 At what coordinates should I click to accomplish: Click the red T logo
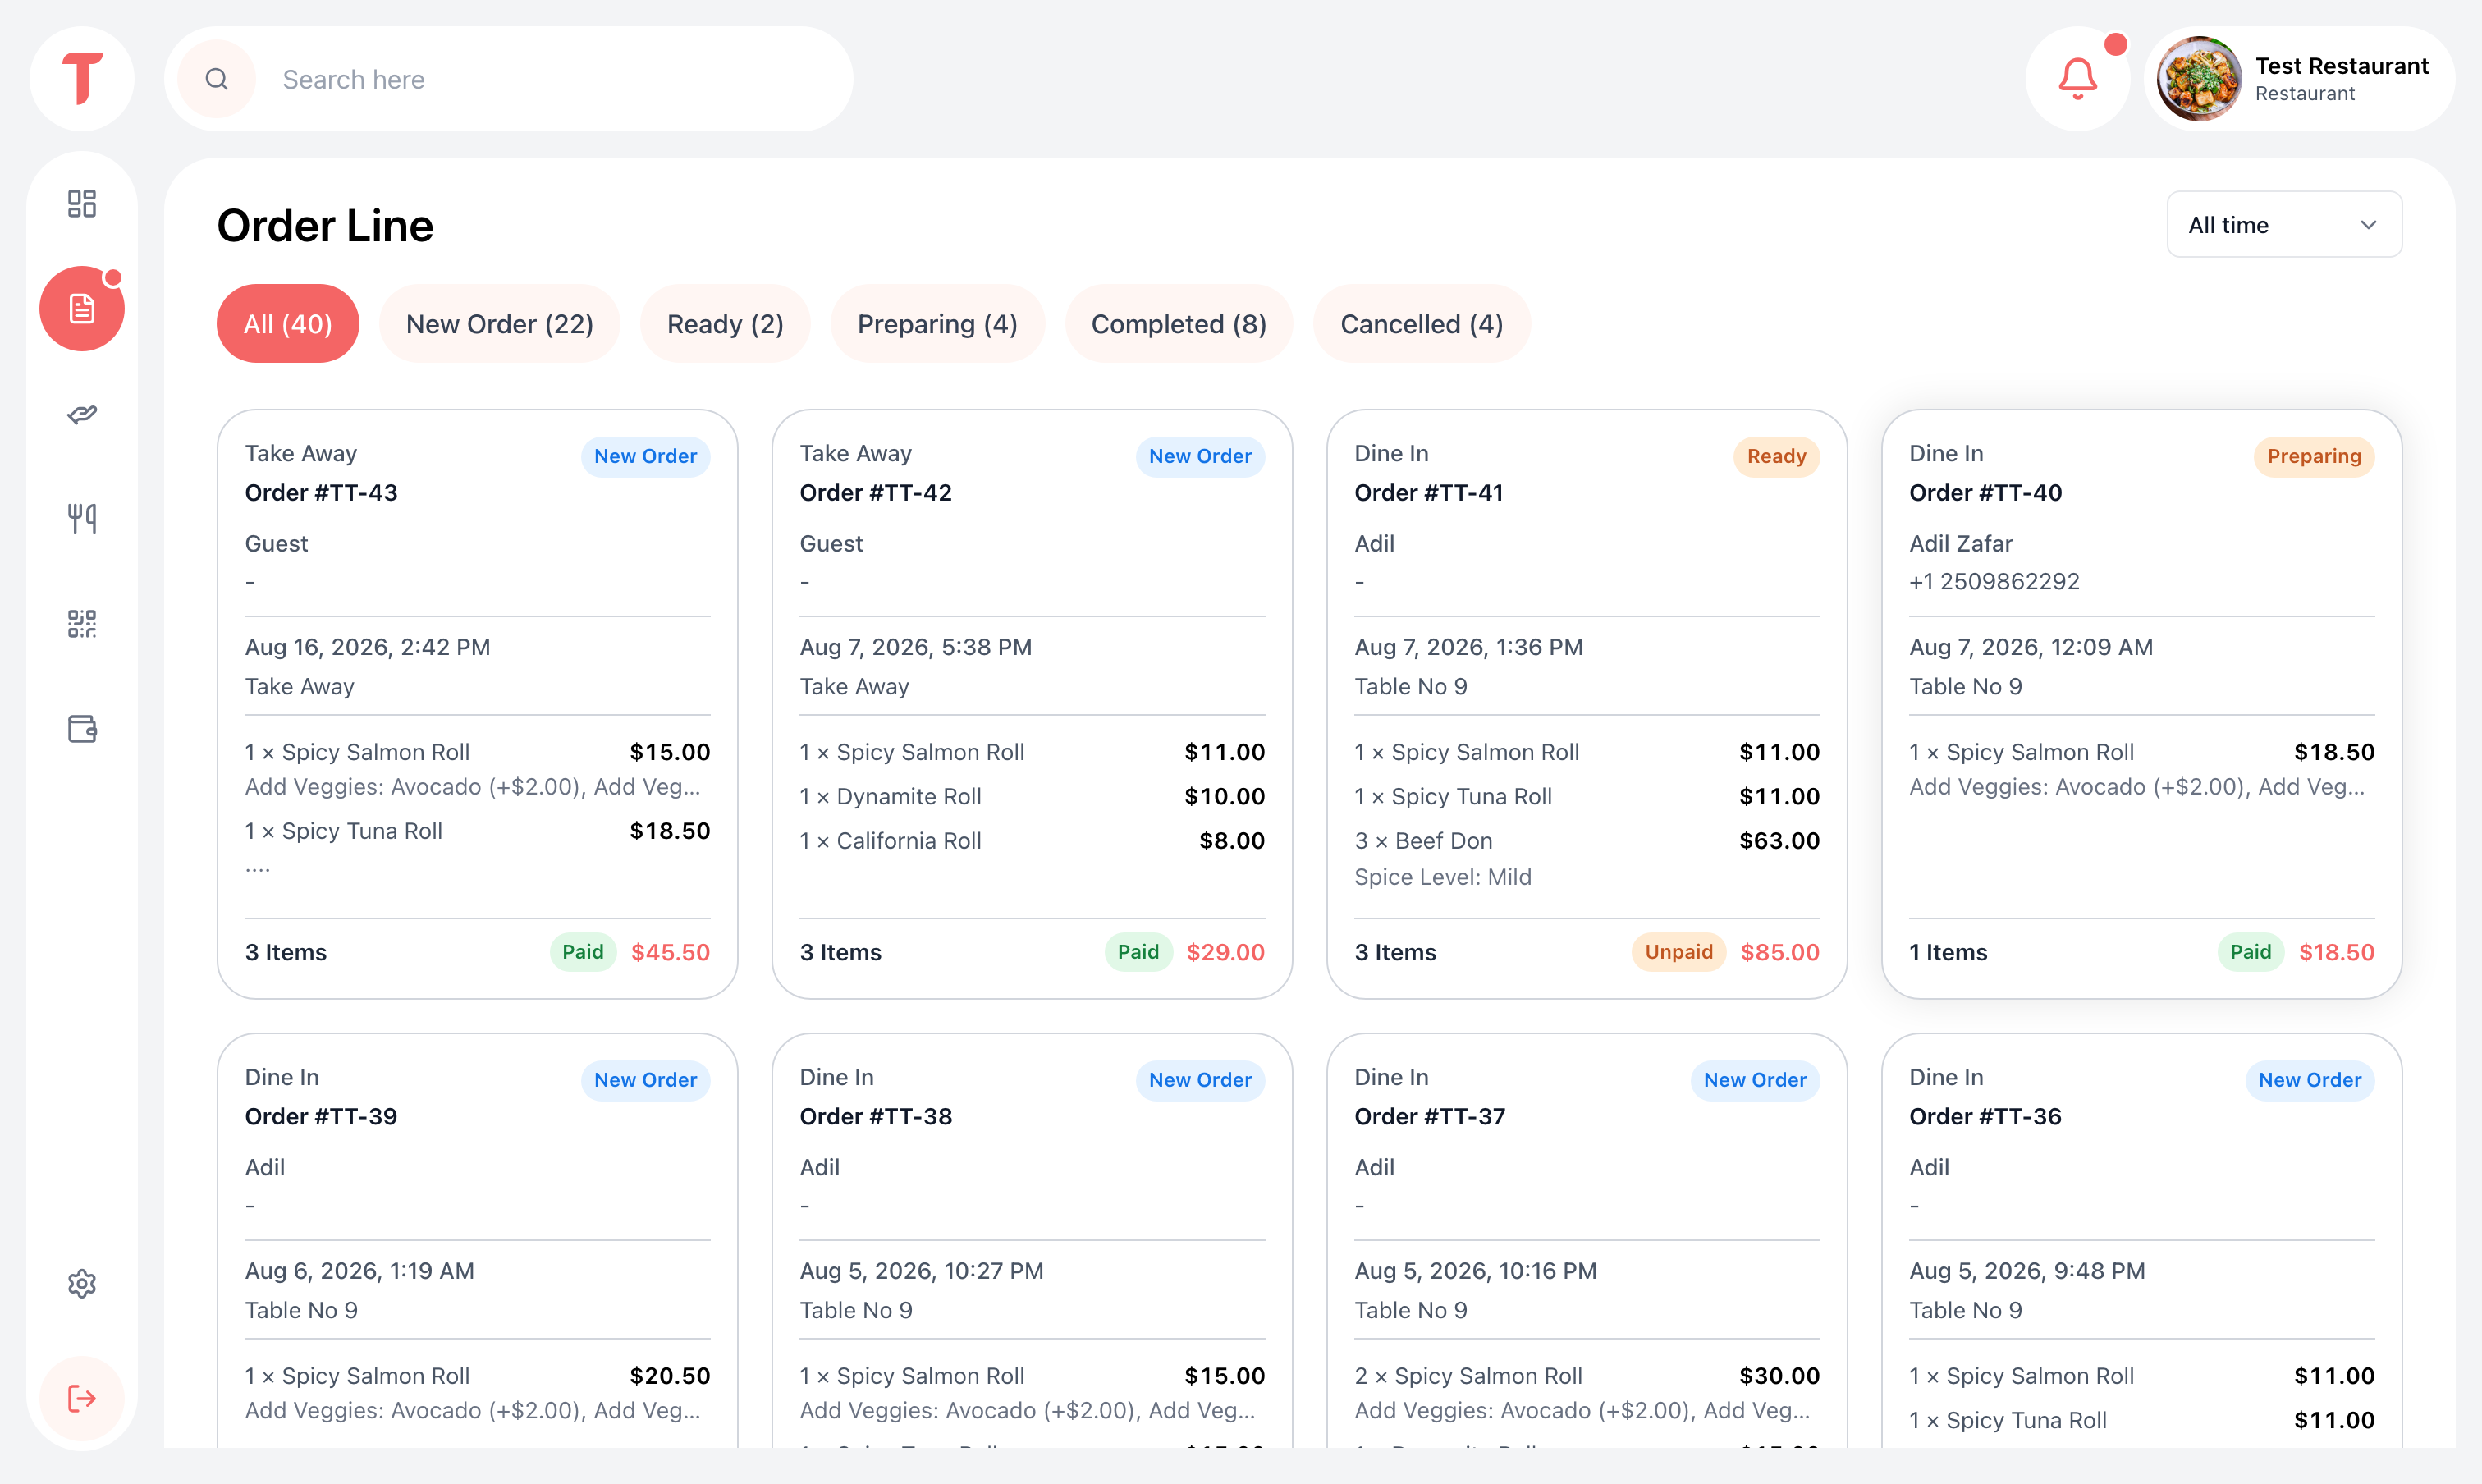coord(82,79)
